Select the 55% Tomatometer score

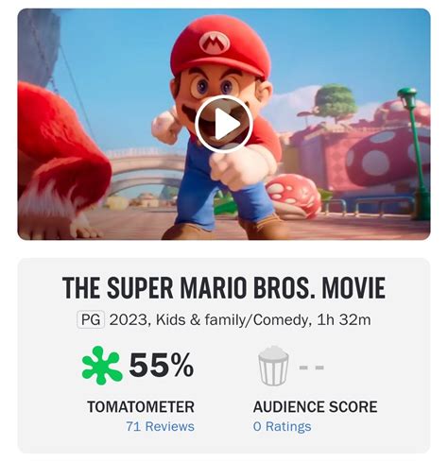[x=161, y=365]
